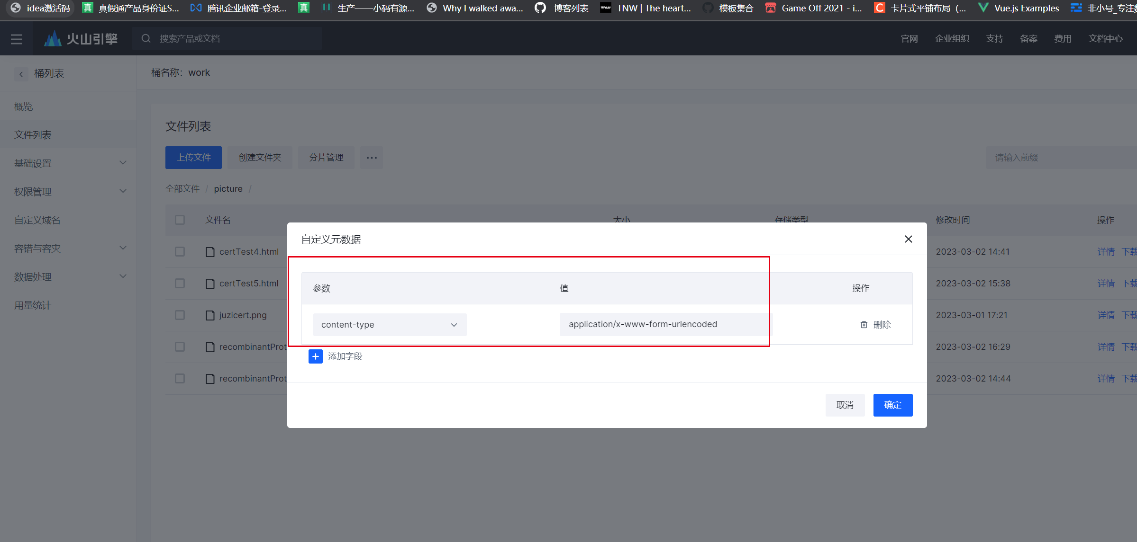
Task: Click the back arrow beside 桶列表
Action: coord(21,74)
